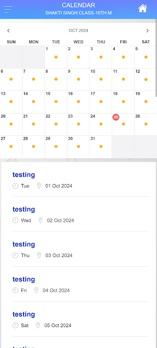Open the hamburger menu icon

pyautogui.click(x=8, y=9)
